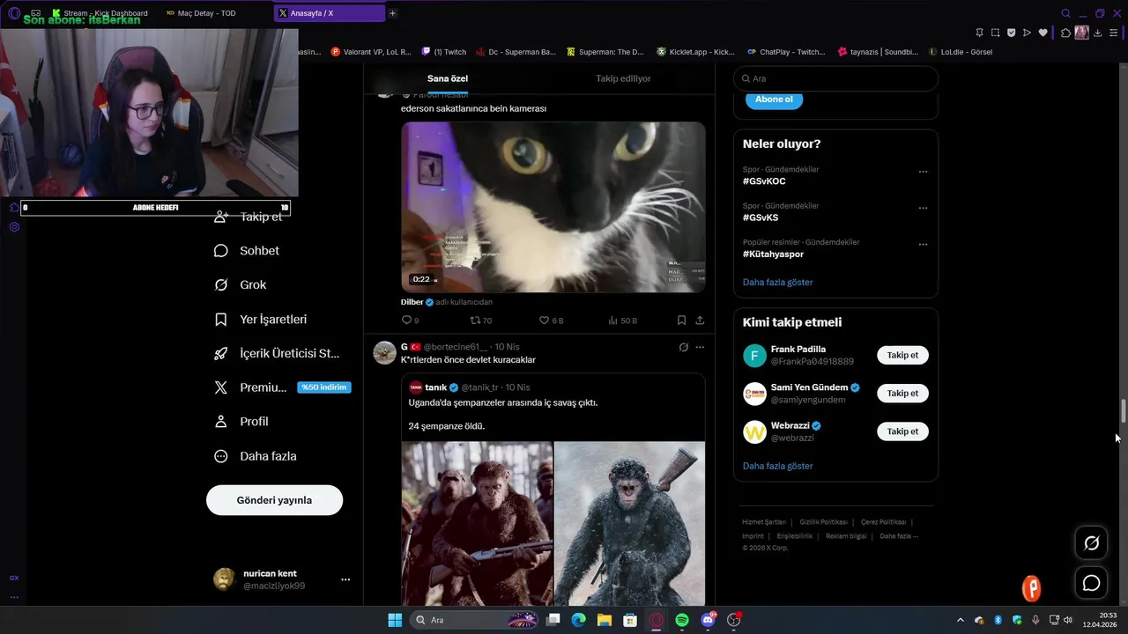
Task: Open account menu next to nurican kent
Action: point(345,579)
